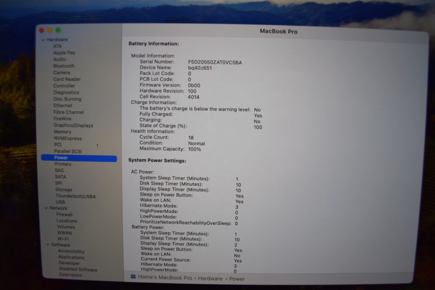
Task: Click the green zoom window button
Action: coord(58,30)
